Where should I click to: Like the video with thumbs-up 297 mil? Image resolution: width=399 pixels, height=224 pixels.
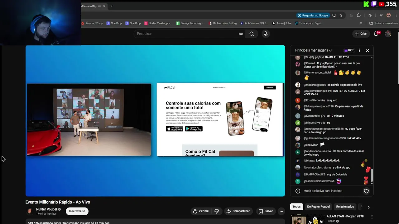[x=200, y=211]
